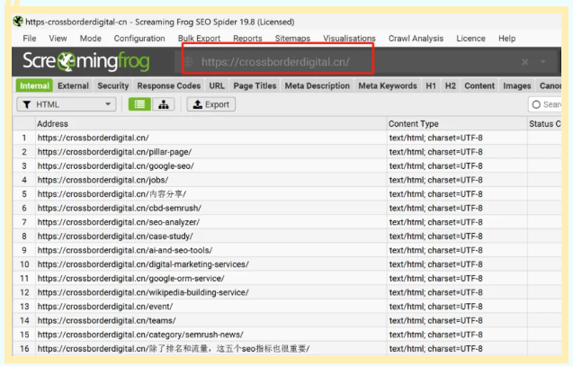This screenshot has width=573, height=366.
Task: Click the Search field
Action: tap(545, 104)
